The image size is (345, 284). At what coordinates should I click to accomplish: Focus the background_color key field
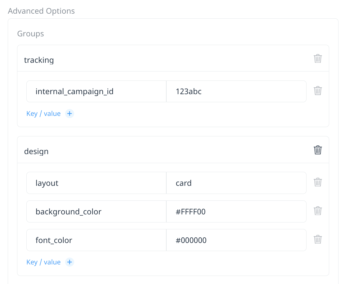point(96,212)
